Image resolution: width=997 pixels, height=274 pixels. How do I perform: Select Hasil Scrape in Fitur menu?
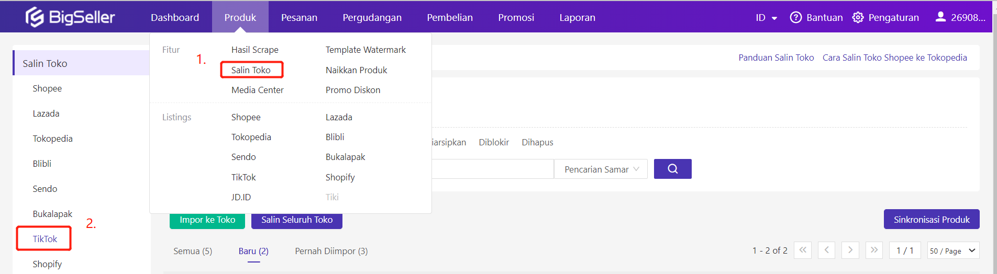pyautogui.click(x=255, y=50)
